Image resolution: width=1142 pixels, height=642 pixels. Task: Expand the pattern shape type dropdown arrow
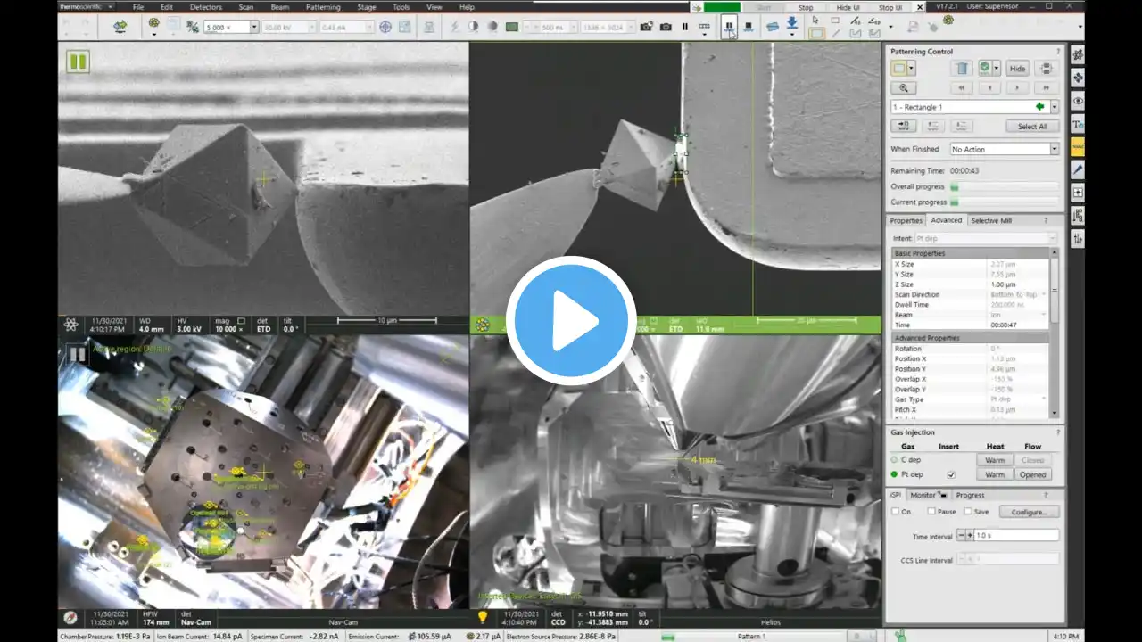click(x=910, y=68)
